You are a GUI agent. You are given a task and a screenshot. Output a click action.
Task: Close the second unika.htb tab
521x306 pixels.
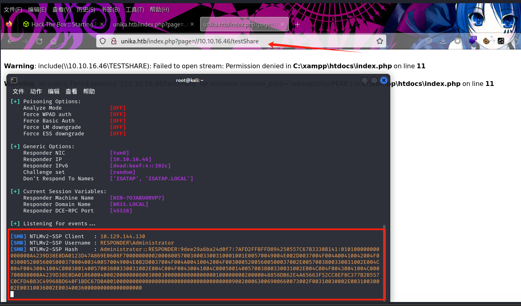192,24
